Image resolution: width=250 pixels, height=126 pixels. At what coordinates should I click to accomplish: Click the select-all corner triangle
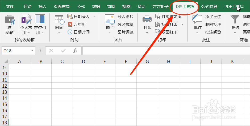coord(6,61)
